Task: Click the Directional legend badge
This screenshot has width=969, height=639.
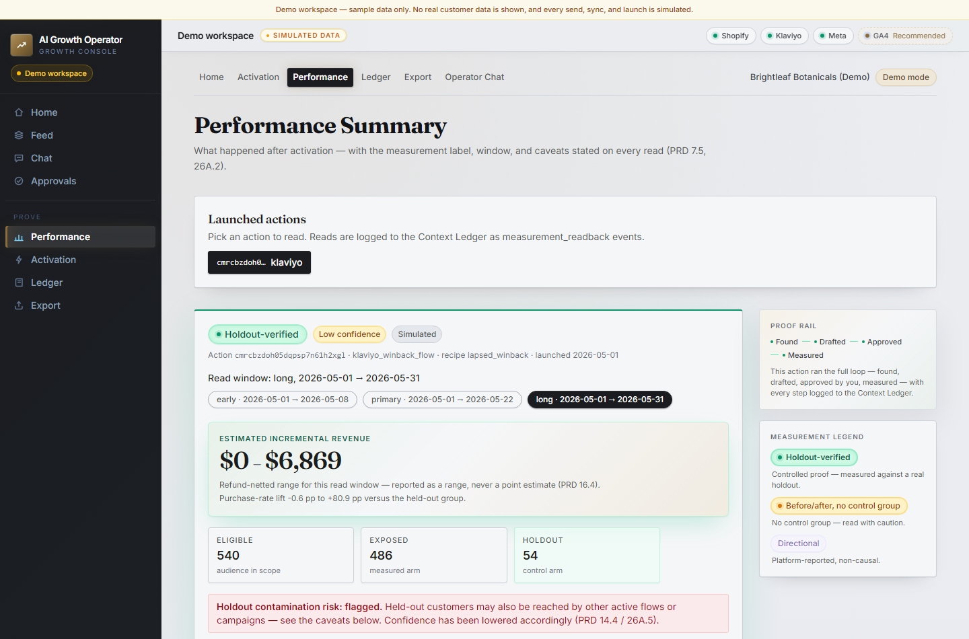Action: pyautogui.click(x=799, y=543)
